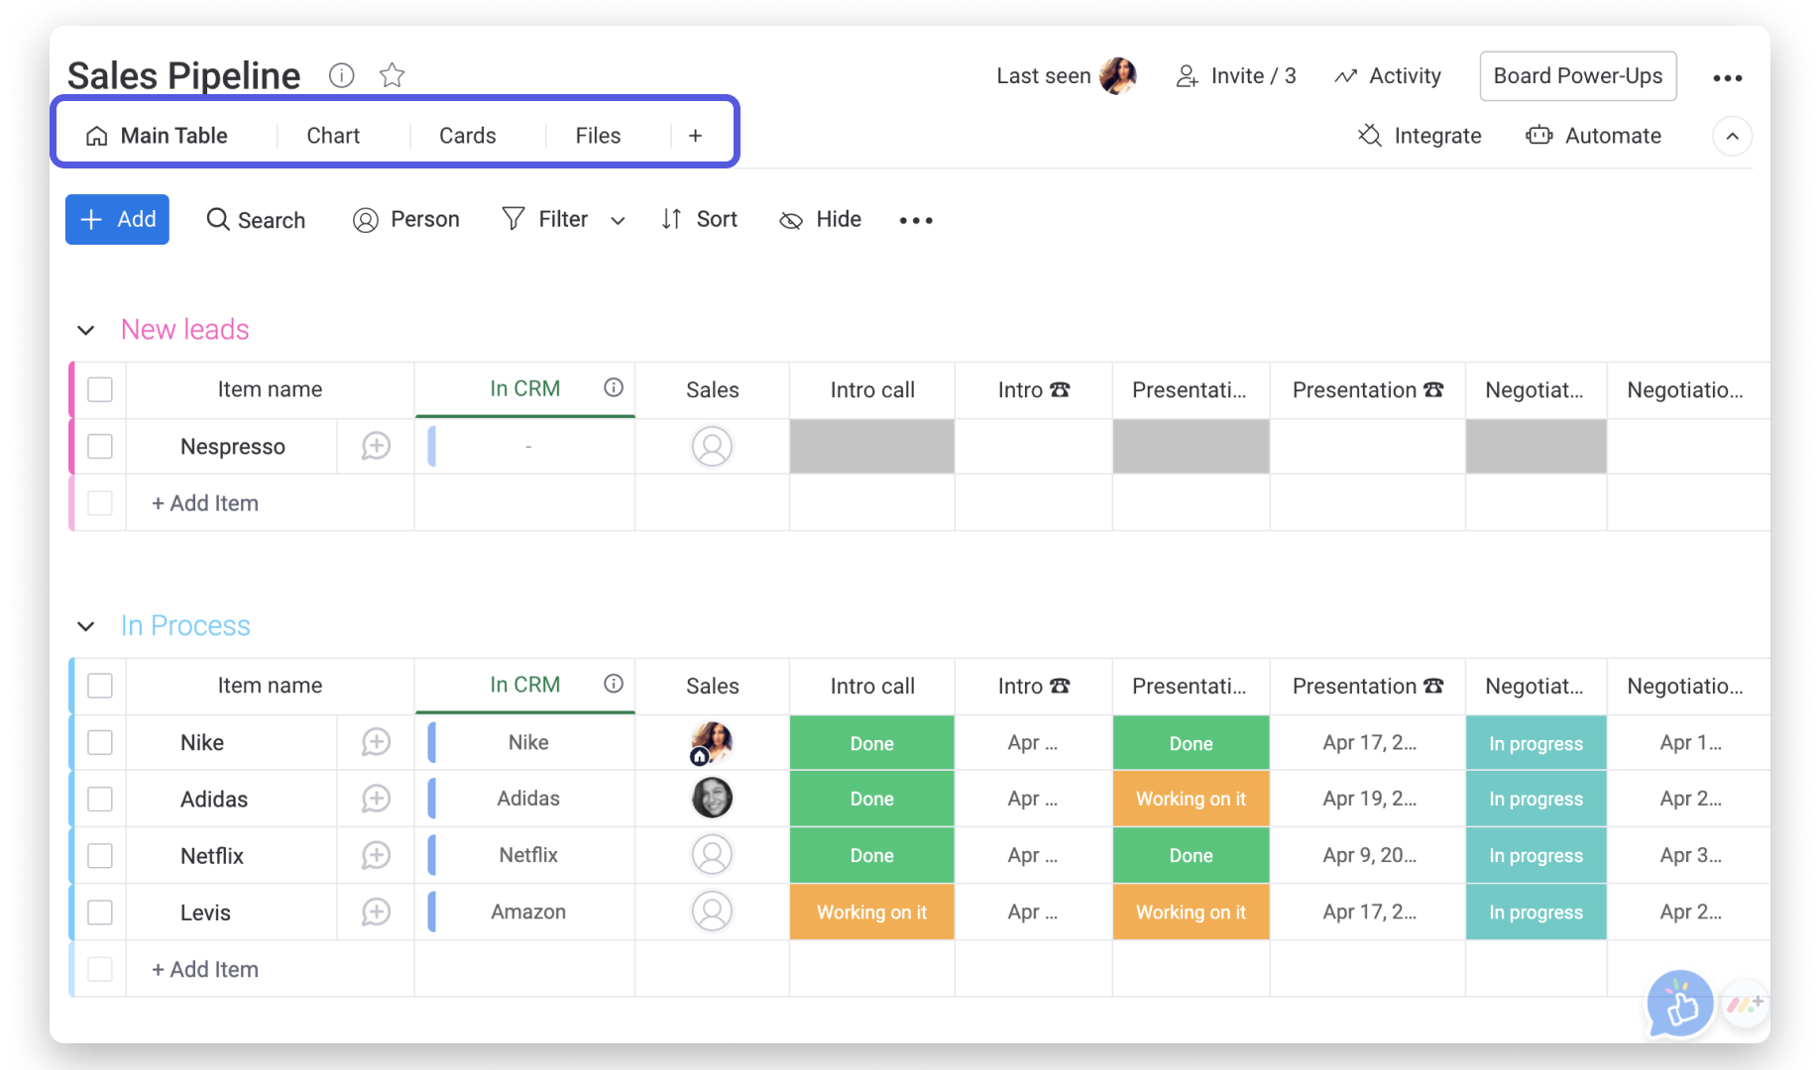Open Board Power-Ups
This screenshot has height=1070, width=1820.
click(1577, 76)
